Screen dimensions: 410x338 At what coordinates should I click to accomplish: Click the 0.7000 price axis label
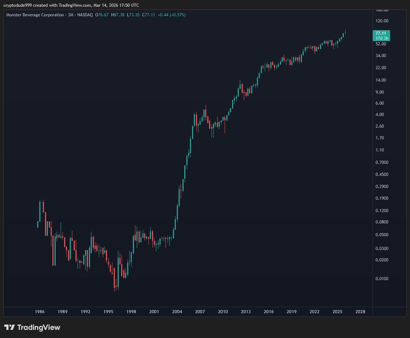tap(382, 162)
